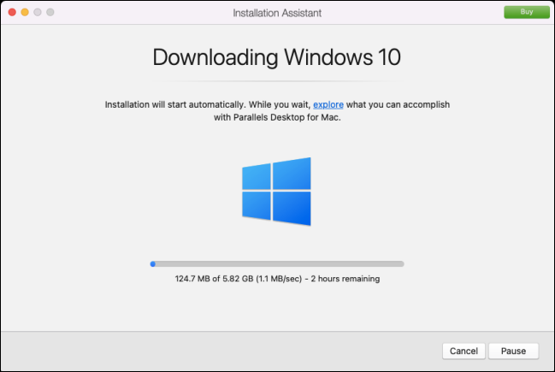Open the explore link

click(x=328, y=103)
